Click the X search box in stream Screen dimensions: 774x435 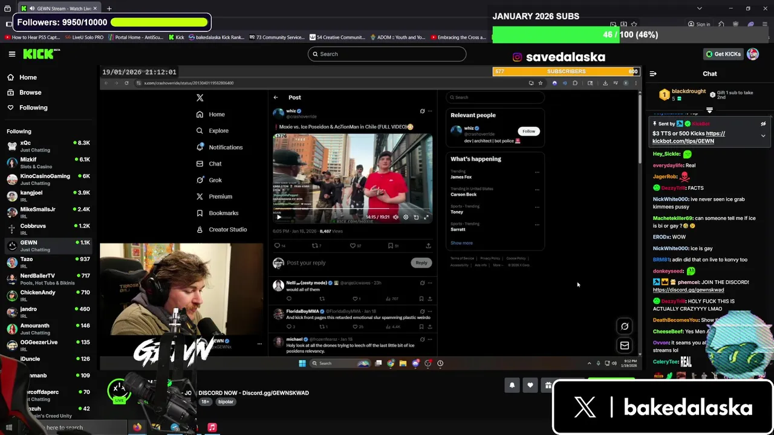[495, 97]
